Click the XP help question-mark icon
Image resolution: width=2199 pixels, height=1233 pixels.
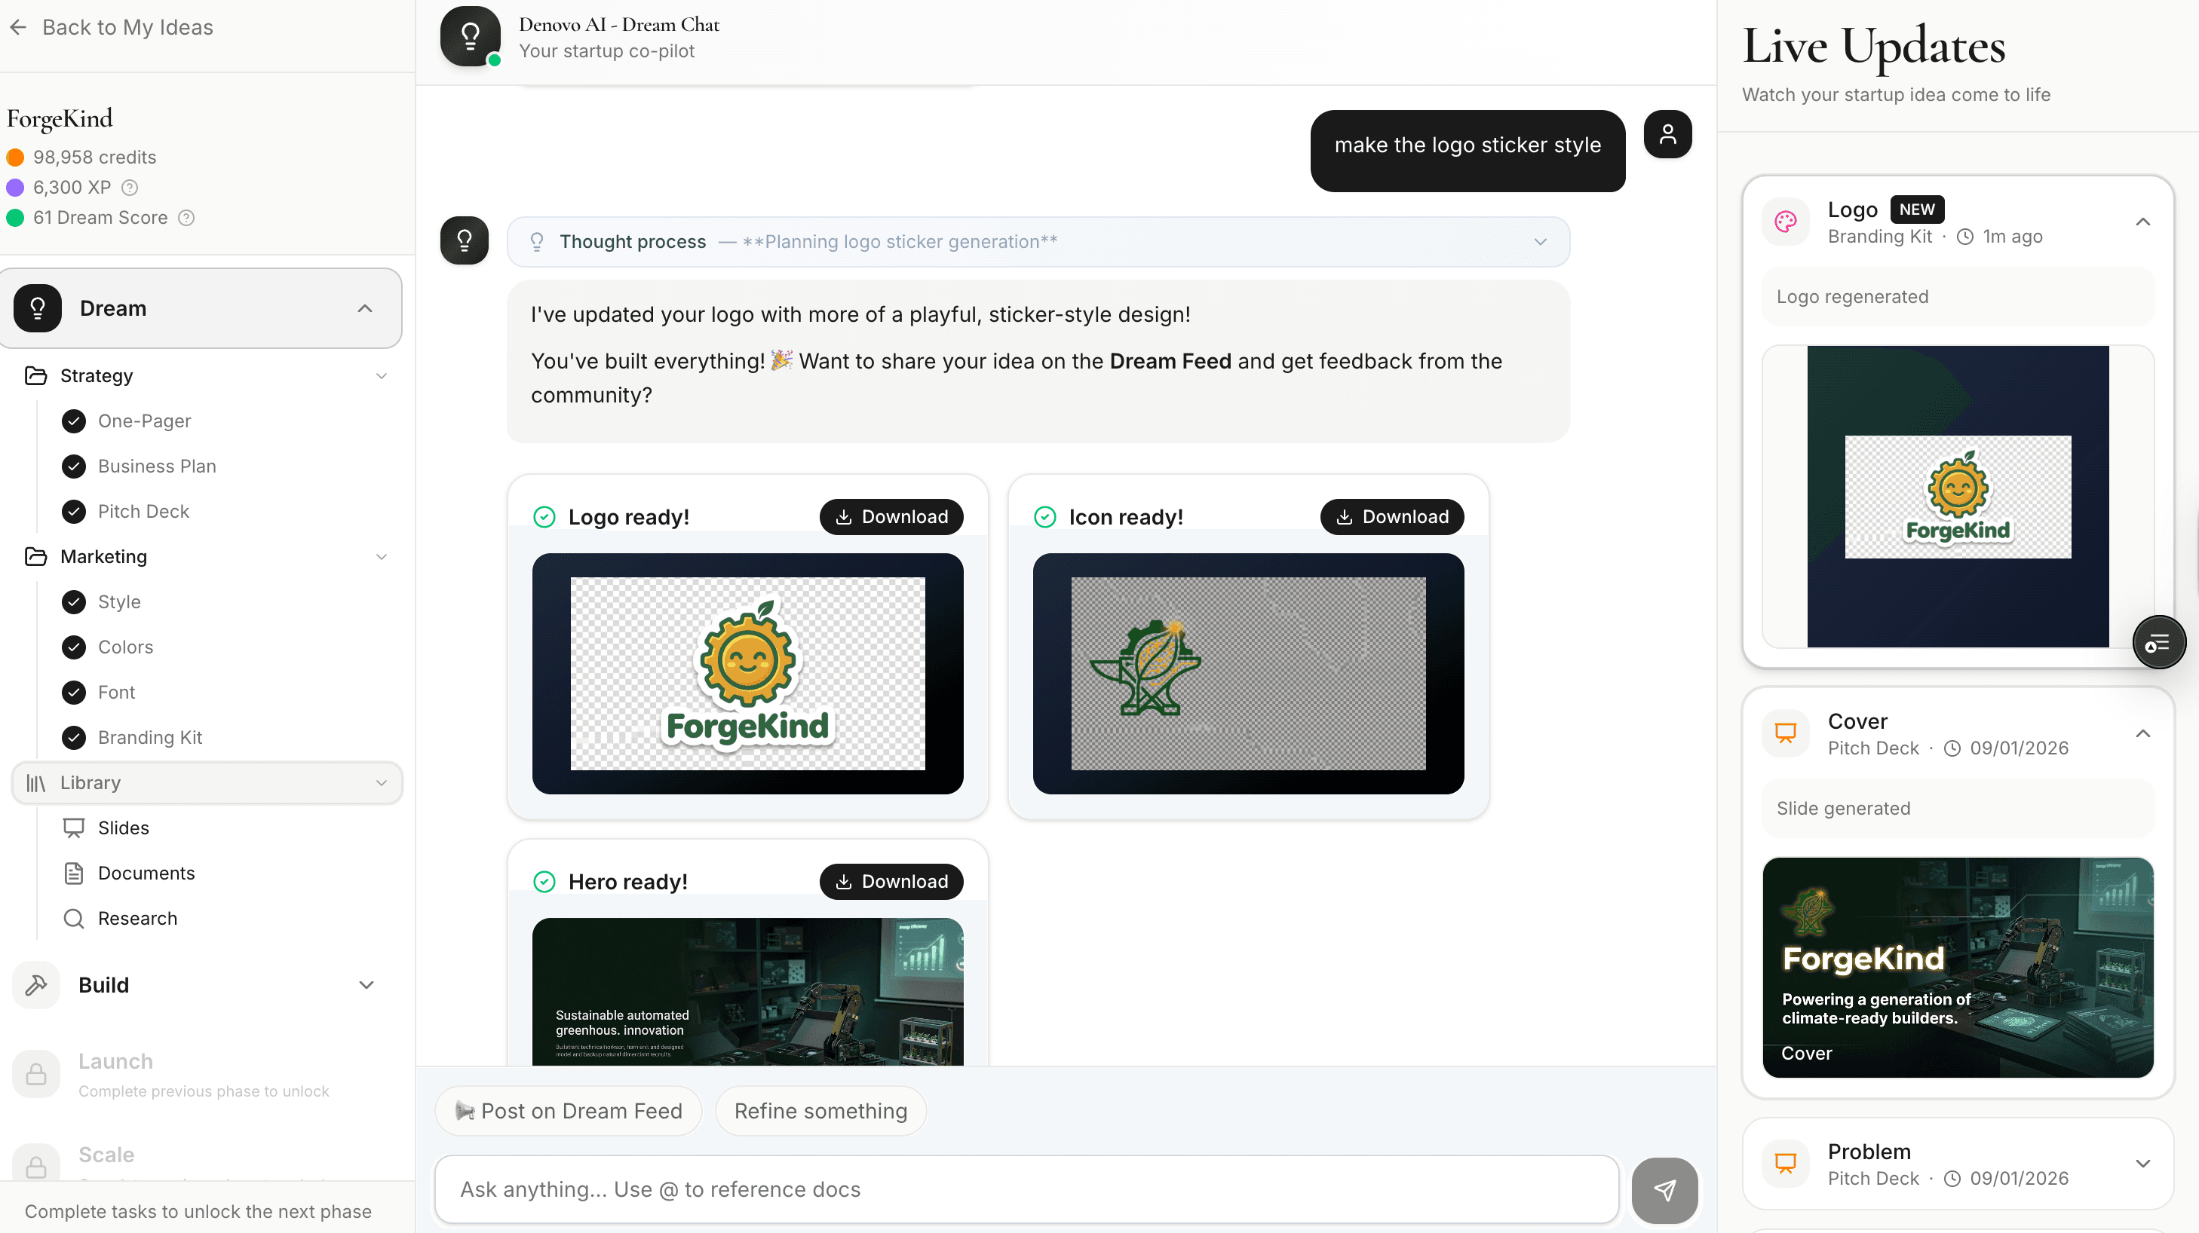(130, 188)
